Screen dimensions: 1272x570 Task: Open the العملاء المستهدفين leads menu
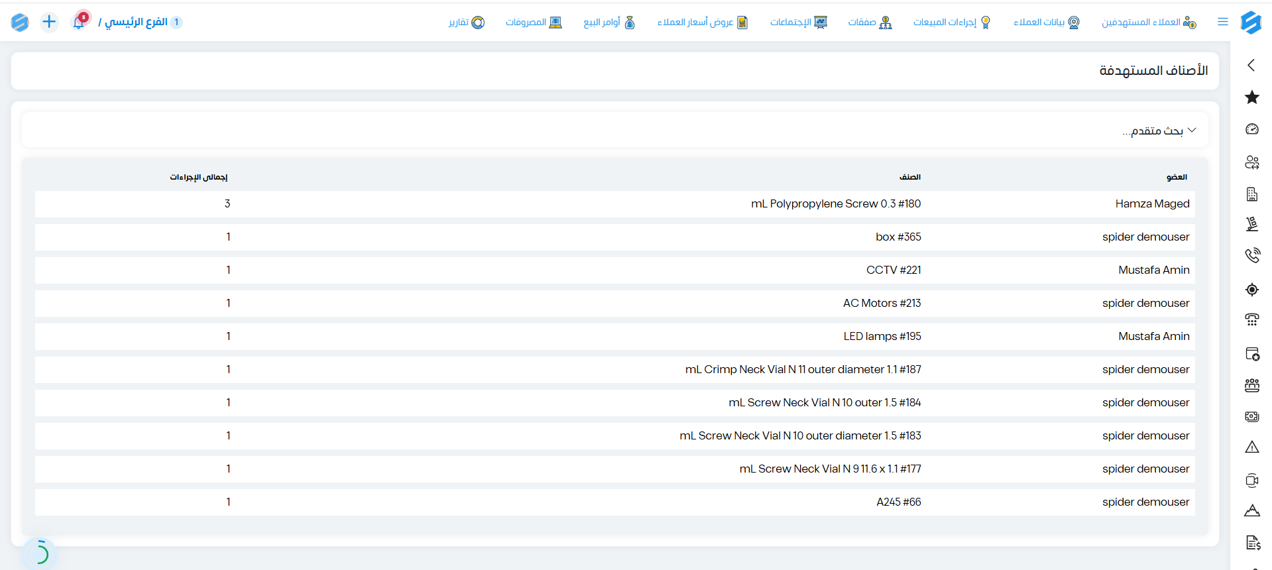pos(1149,23)
